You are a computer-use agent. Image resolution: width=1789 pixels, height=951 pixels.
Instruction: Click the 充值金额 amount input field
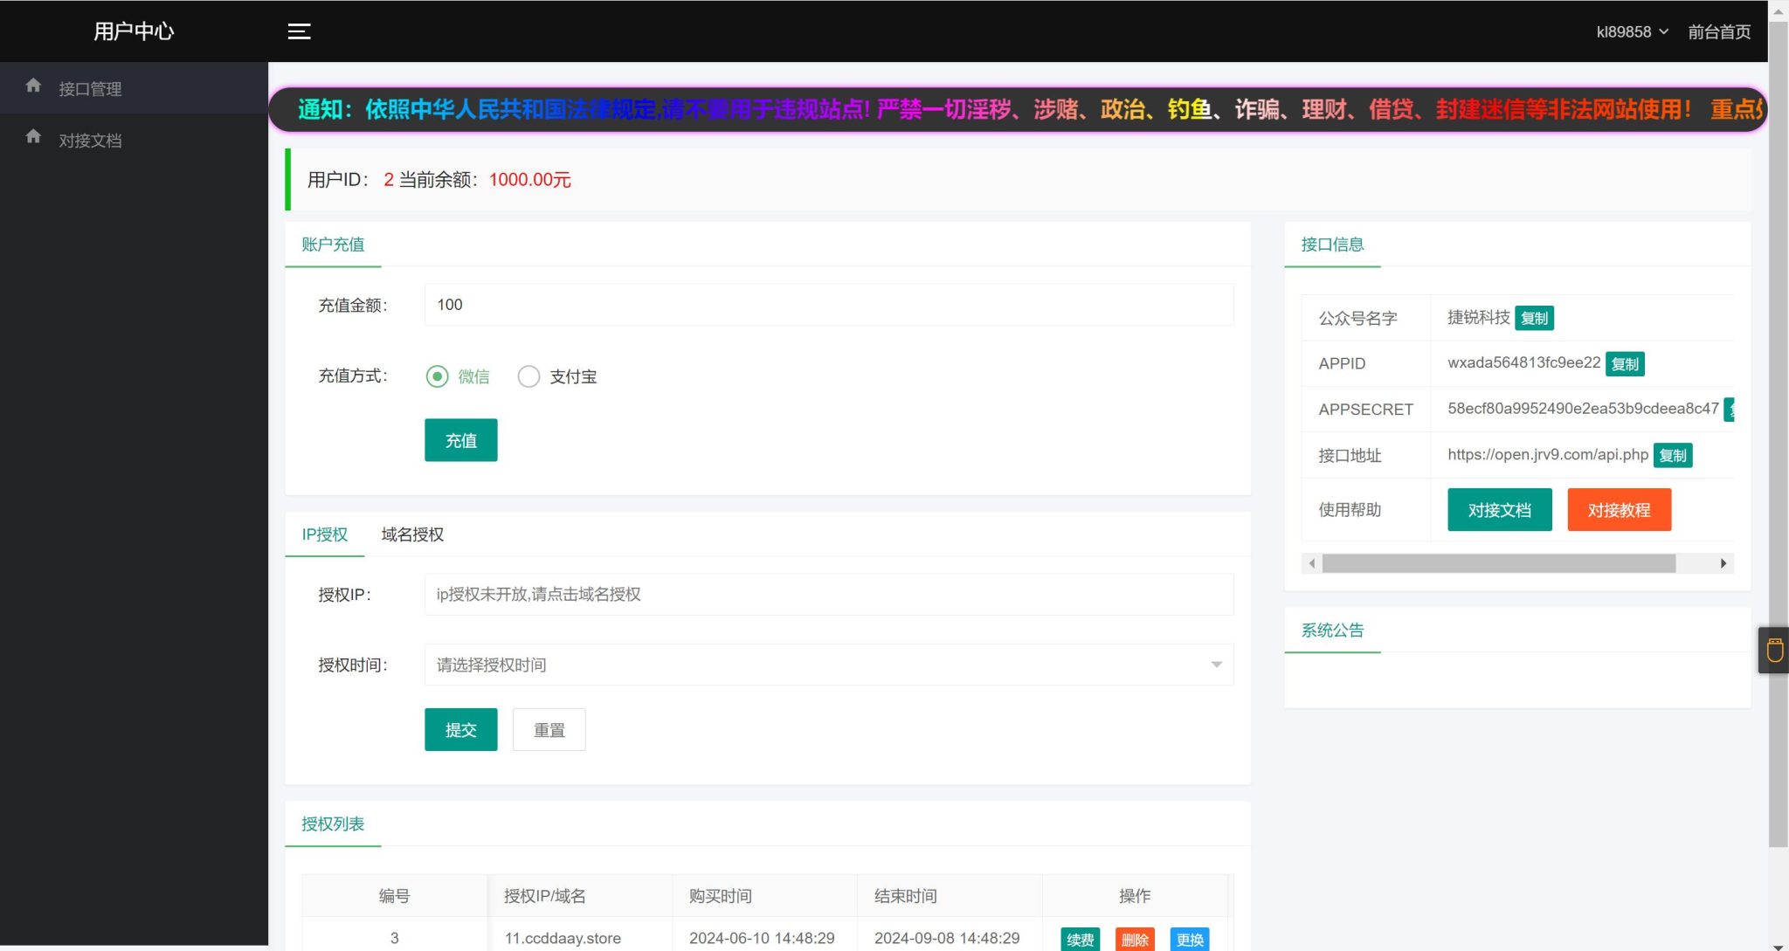pos(826,305)
